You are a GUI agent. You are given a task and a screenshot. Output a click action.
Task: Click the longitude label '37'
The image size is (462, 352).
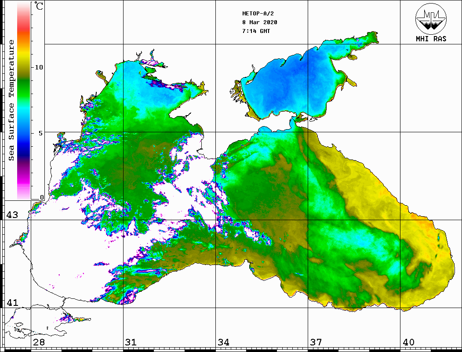(316, 342)
